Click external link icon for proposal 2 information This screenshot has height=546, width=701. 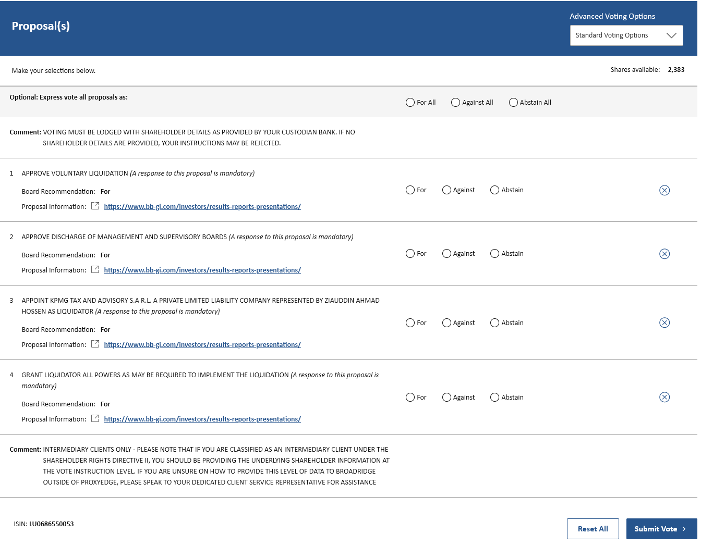click(x=95, y=269)
